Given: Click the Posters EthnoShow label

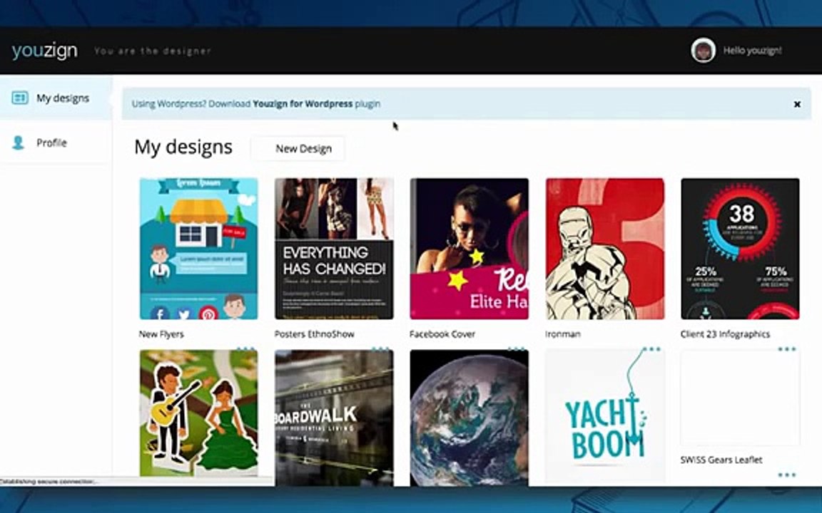Looking at the screenshot, I should pos(315,334).
